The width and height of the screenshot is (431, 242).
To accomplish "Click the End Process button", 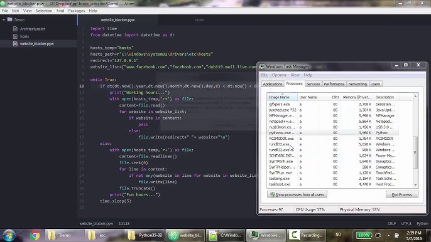I will click(x=402, y=194).
